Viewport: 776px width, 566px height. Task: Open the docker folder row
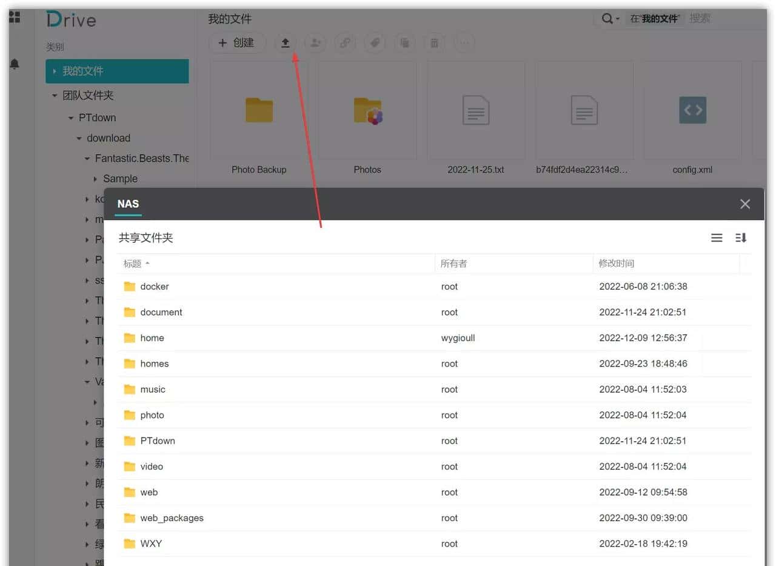point(155,287)
